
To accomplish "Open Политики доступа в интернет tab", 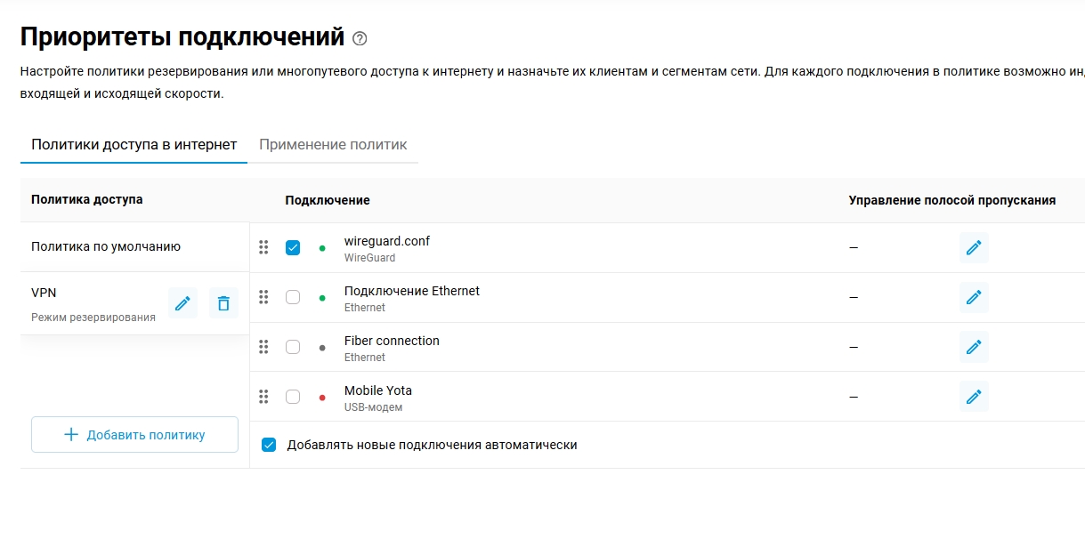I will click(134, 144).
